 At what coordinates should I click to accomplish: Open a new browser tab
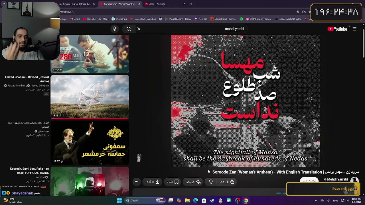[191, 4]
